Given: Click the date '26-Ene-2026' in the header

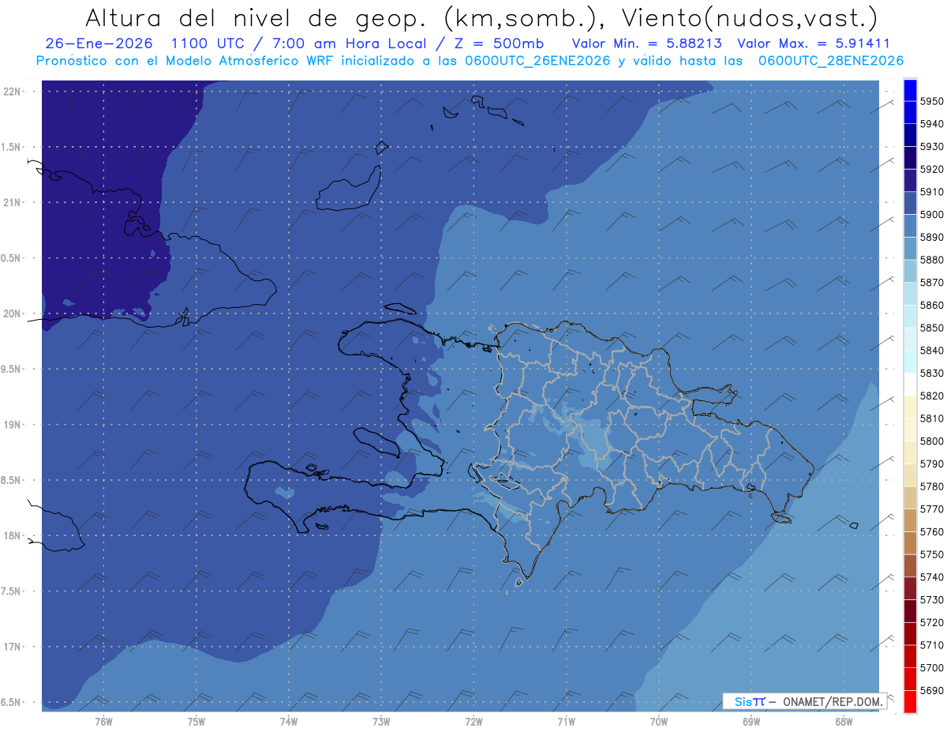Looking at the screenshot, I should [x=100, y=43].
